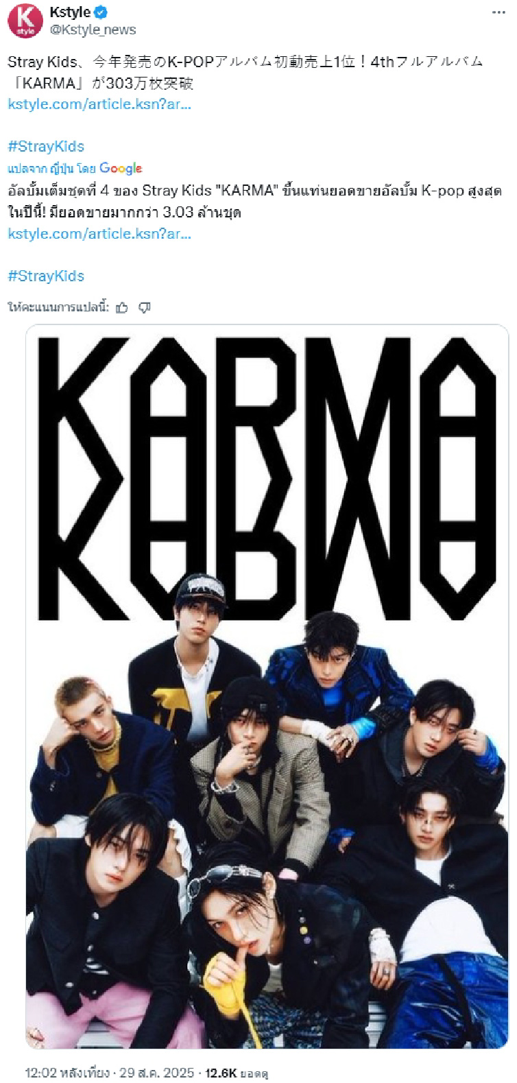The height and width of the screenshot is (1083, 517).
Task: Open the three-dot more options menu
Action: tap(498, 12)
